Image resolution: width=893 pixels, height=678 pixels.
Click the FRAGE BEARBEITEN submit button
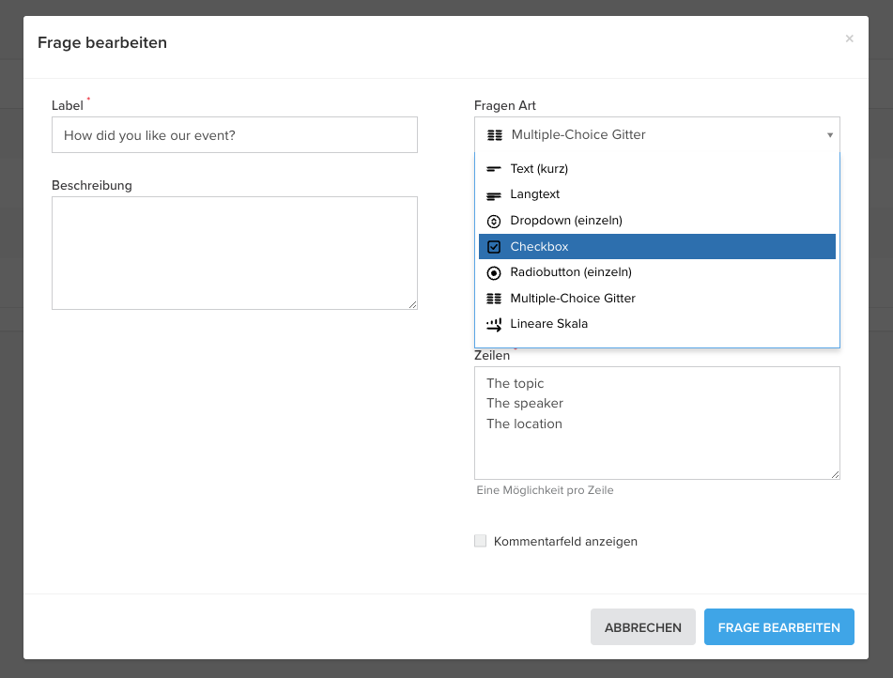click(x=778, y=627)
